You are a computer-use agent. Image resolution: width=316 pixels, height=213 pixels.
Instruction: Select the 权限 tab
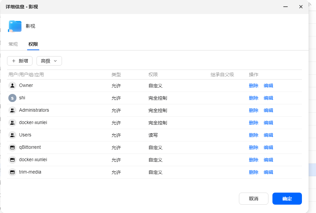coord(33,44)
